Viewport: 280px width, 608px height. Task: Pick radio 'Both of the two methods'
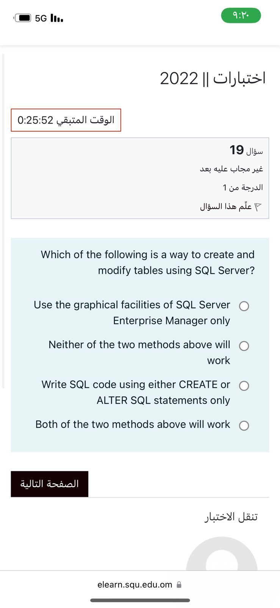(x=244, y=426)
